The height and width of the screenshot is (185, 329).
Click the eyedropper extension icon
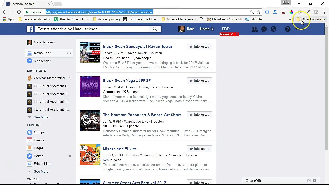pyautogui.click(x=308, y=12)
